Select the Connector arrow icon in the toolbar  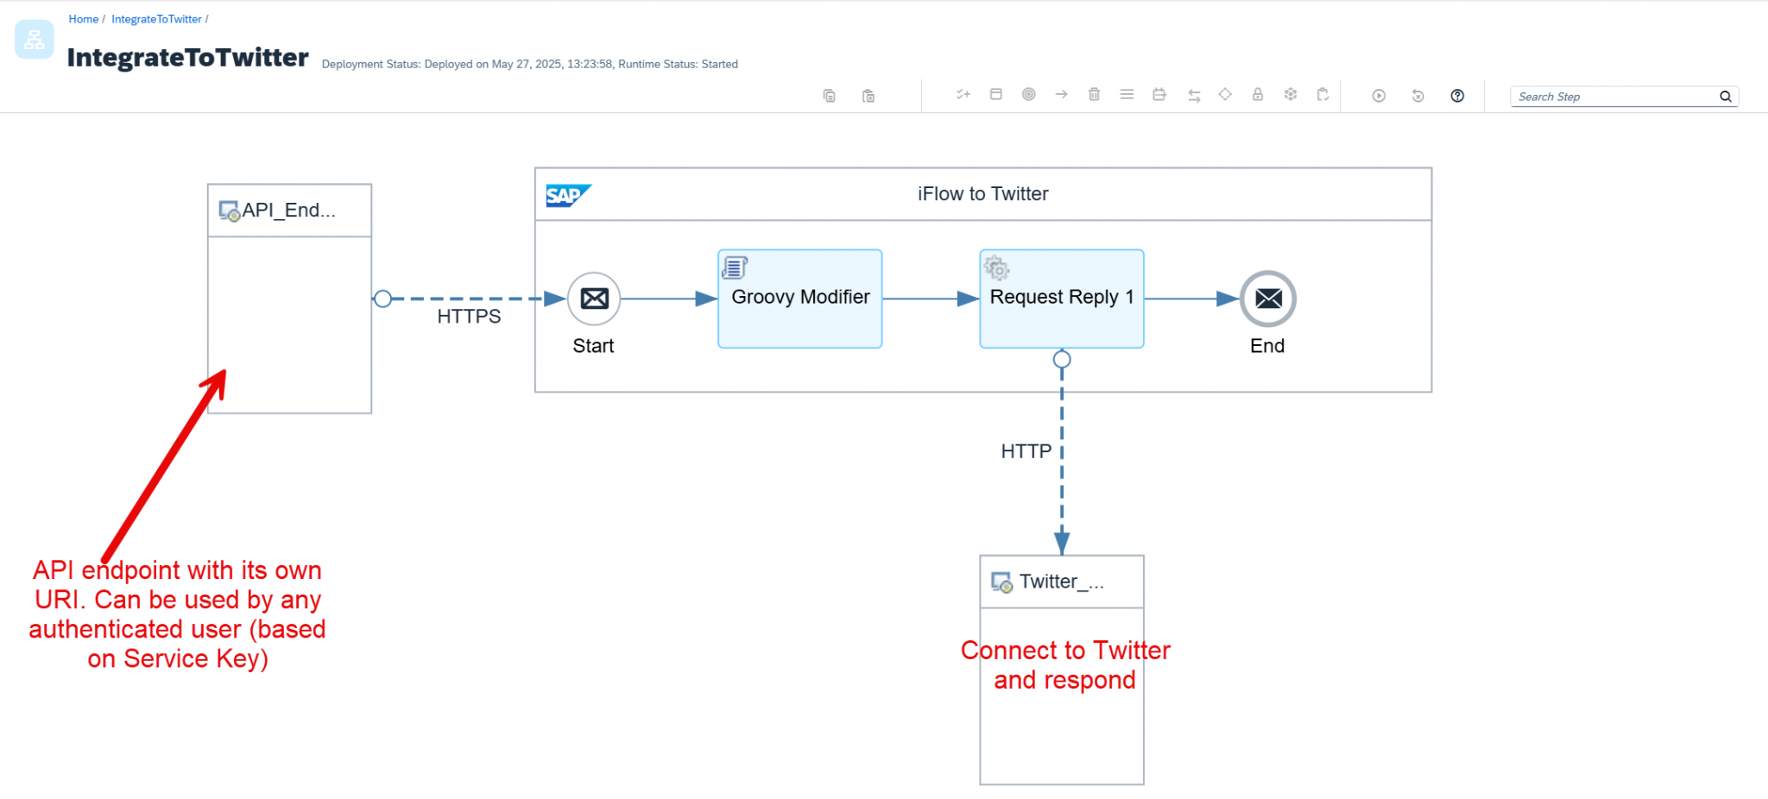pos(1061,95)
